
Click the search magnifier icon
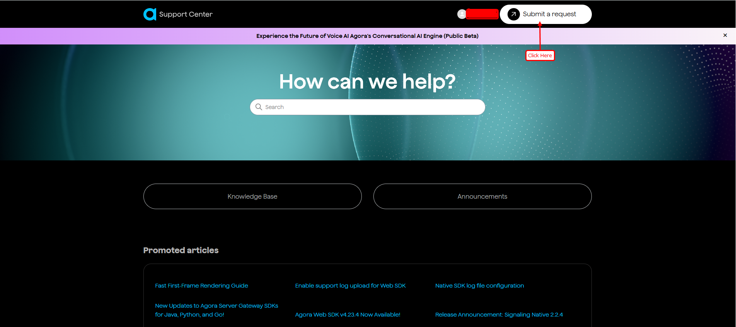[259, 107]
